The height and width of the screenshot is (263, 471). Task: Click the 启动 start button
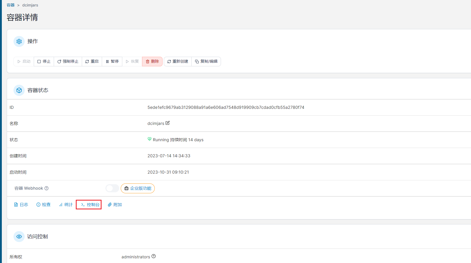click(x=24, y=61)
